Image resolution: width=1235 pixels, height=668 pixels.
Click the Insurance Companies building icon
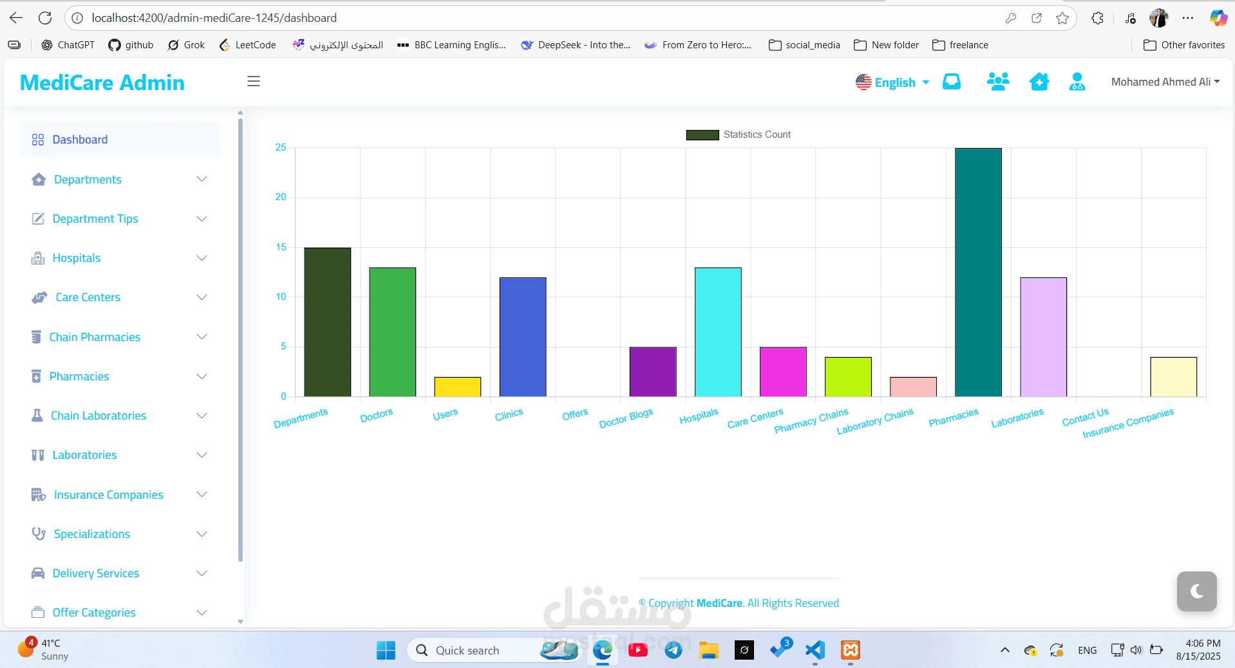click(39, 495)
